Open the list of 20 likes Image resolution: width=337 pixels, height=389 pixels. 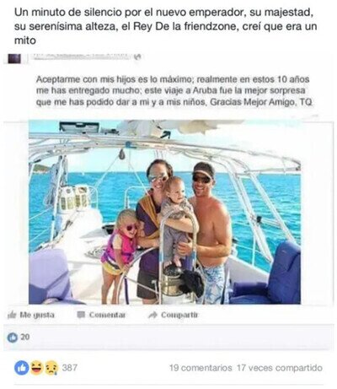point(25,337)
